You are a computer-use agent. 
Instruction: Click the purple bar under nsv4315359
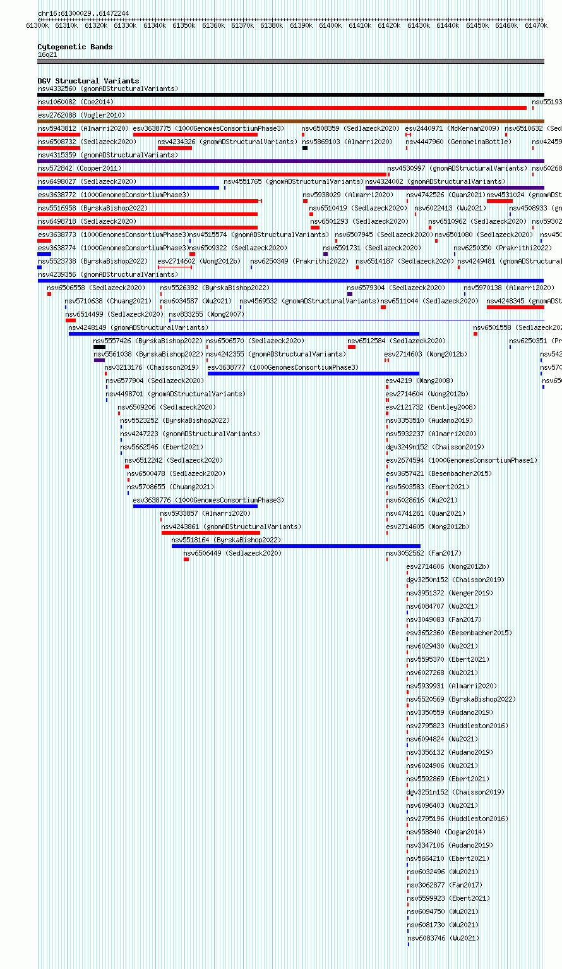(x=290, y=161)
